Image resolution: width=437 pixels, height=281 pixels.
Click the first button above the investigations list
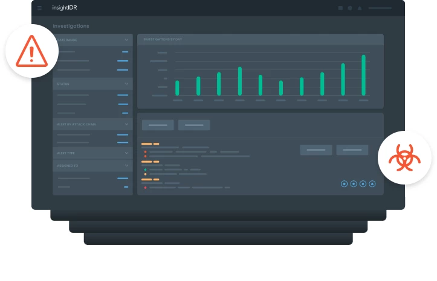click(x=158, y=125)
